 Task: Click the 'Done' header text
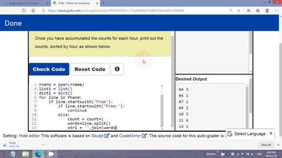pyautogui.click(x=13, y=23)
